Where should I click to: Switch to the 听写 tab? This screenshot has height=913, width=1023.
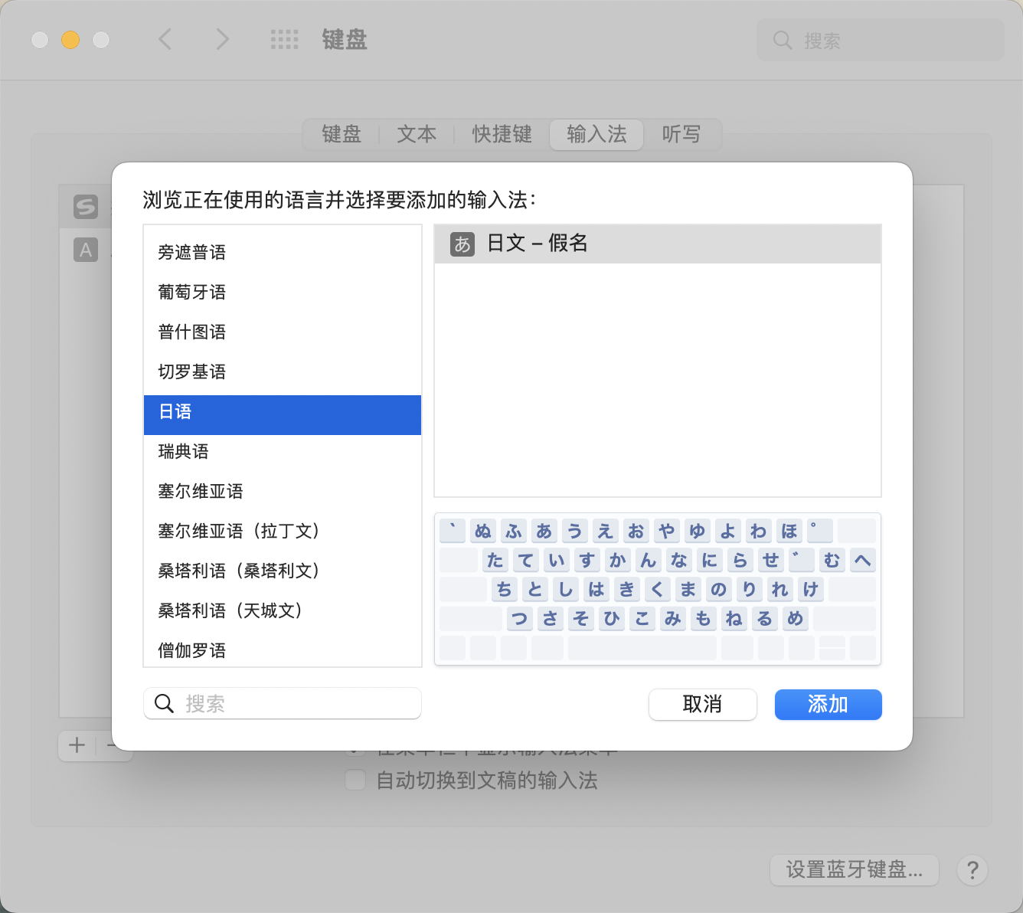pos(681,135)
